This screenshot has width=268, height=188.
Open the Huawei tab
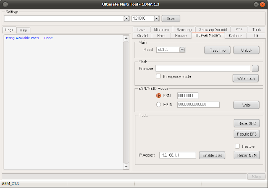(x=181, y=36)
